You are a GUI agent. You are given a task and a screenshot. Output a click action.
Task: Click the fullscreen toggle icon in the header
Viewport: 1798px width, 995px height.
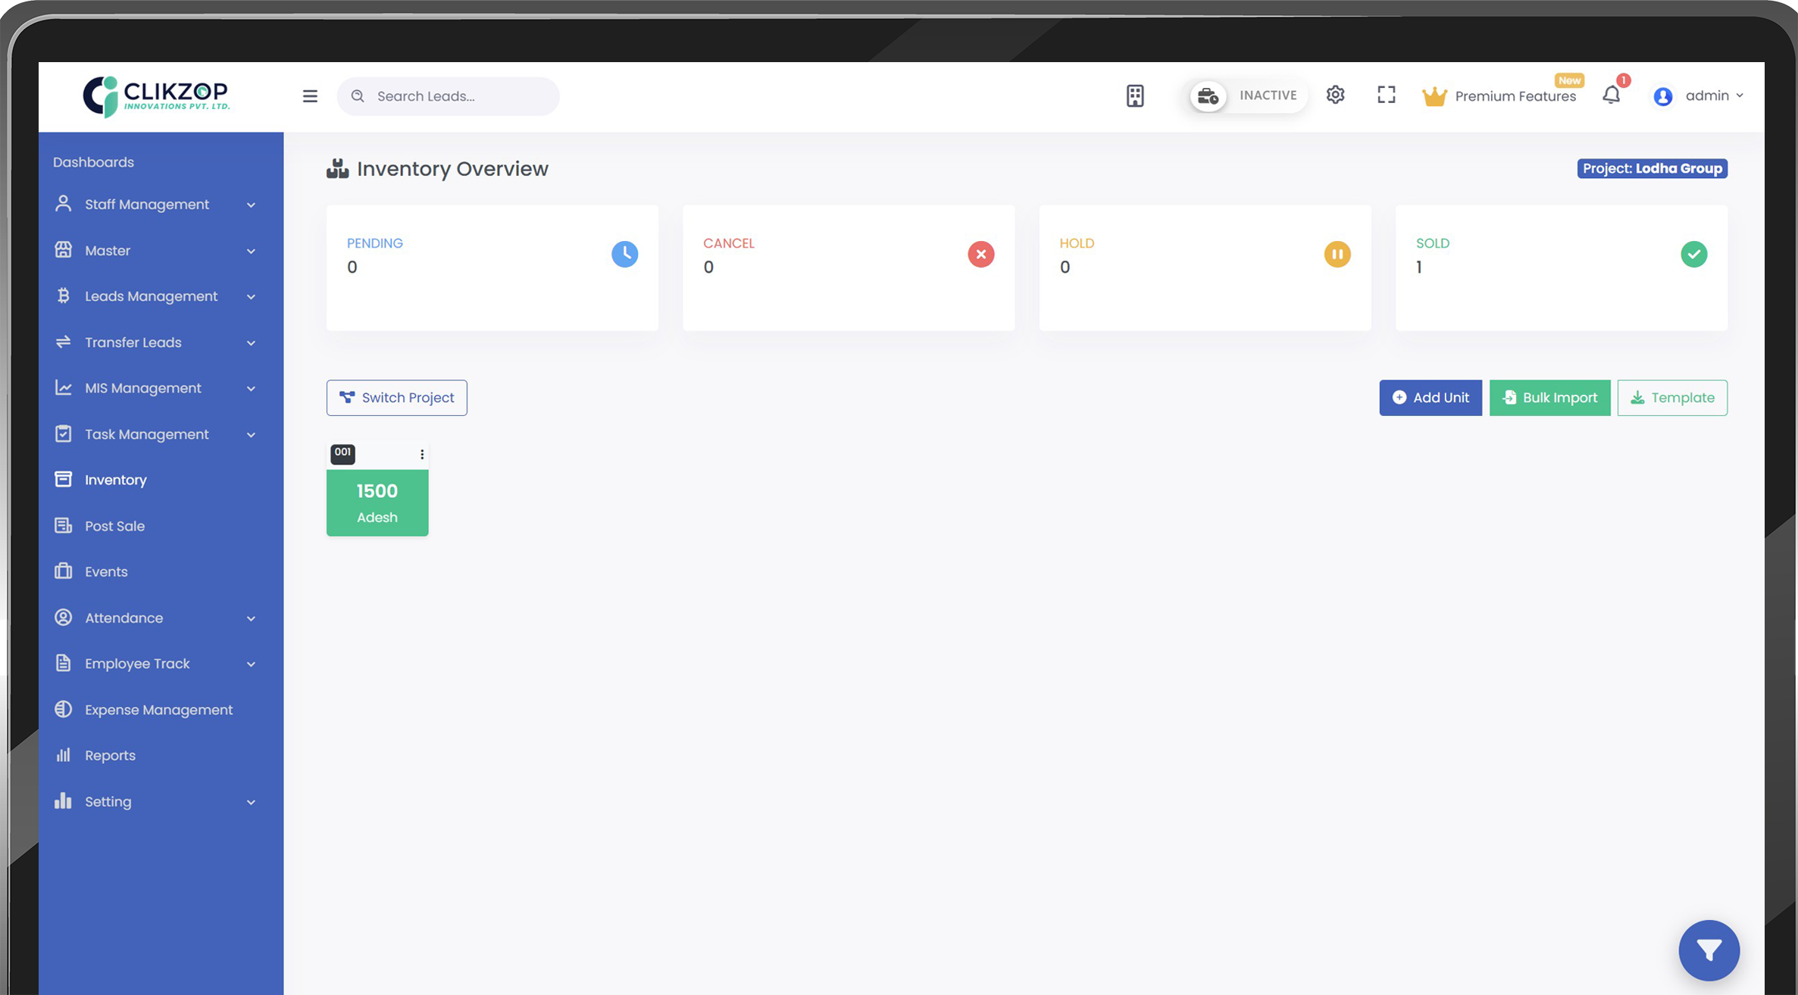pos(1387,95)
